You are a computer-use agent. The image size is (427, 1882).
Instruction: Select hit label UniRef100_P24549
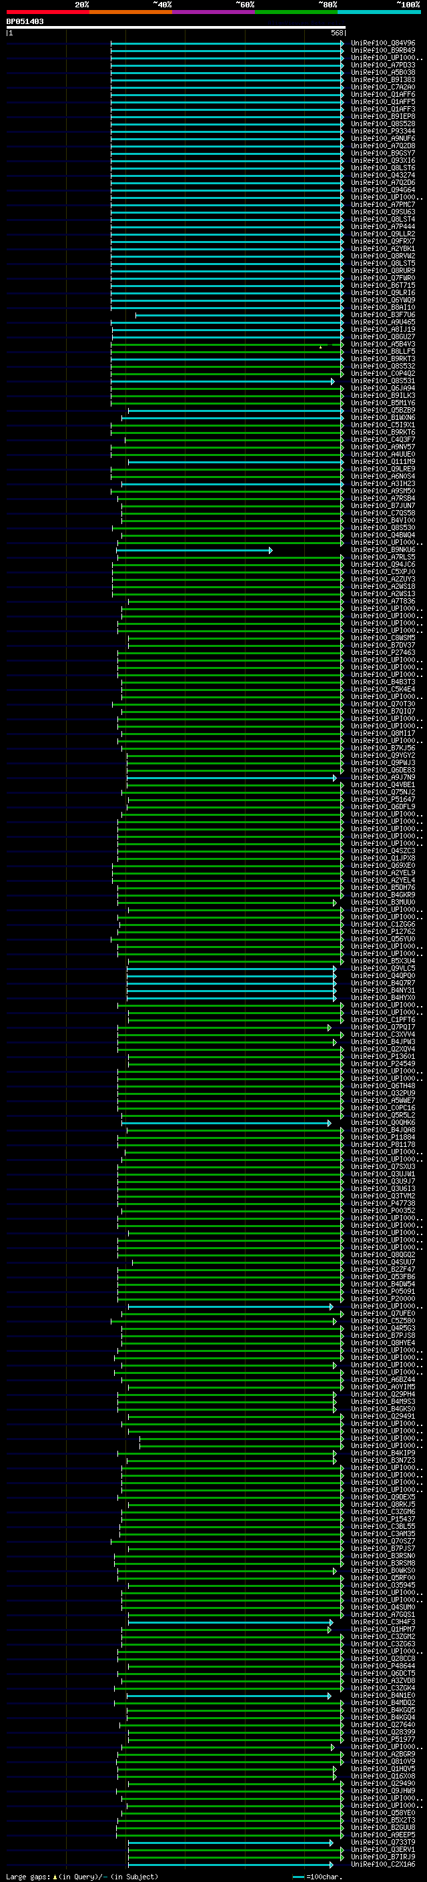[x=383, y=1064]
